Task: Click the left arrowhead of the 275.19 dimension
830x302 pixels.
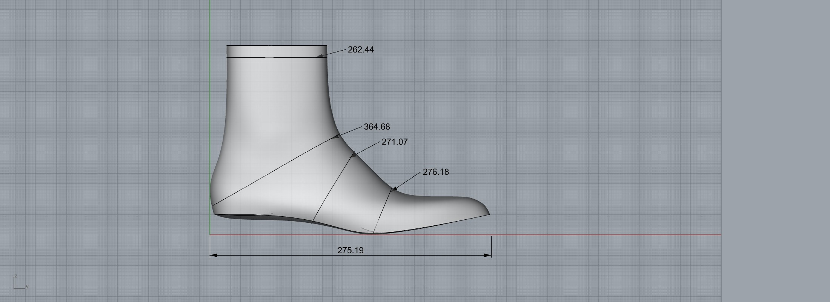Action: pyautogui.click(x=214, y=255)
